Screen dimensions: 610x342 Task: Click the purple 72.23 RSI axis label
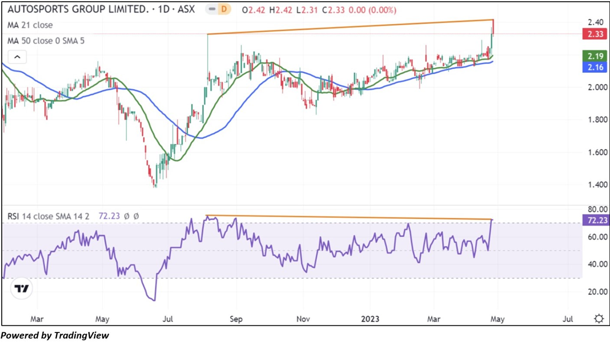click(595, 221)
